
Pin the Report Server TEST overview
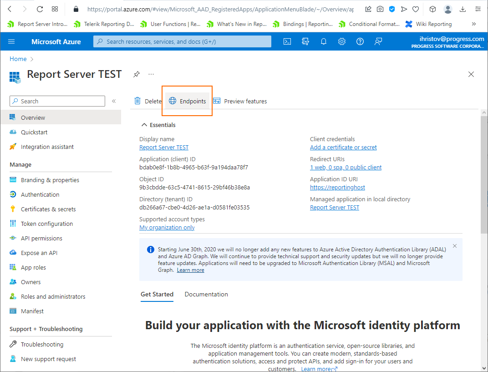click(x=136, y=74)
